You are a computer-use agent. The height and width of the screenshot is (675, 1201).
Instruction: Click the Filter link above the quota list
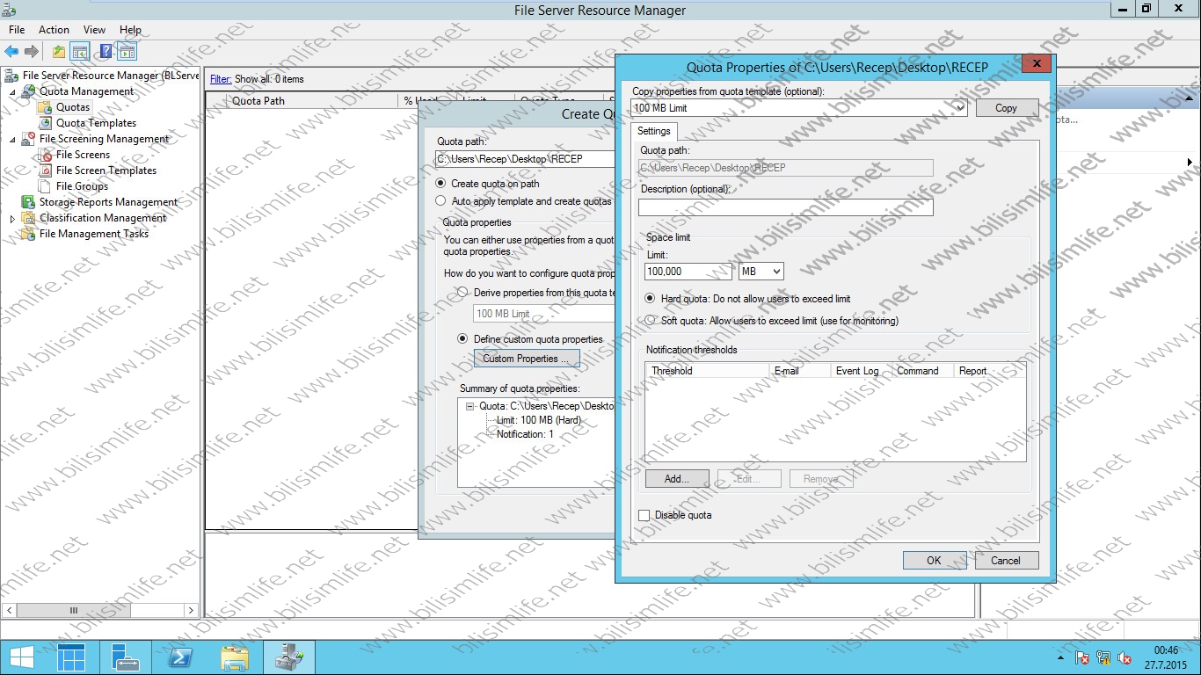(221, 79)
